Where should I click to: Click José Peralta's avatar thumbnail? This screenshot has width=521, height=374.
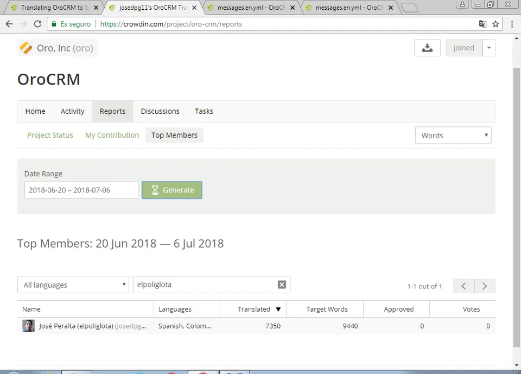click(x=28, y=326)
